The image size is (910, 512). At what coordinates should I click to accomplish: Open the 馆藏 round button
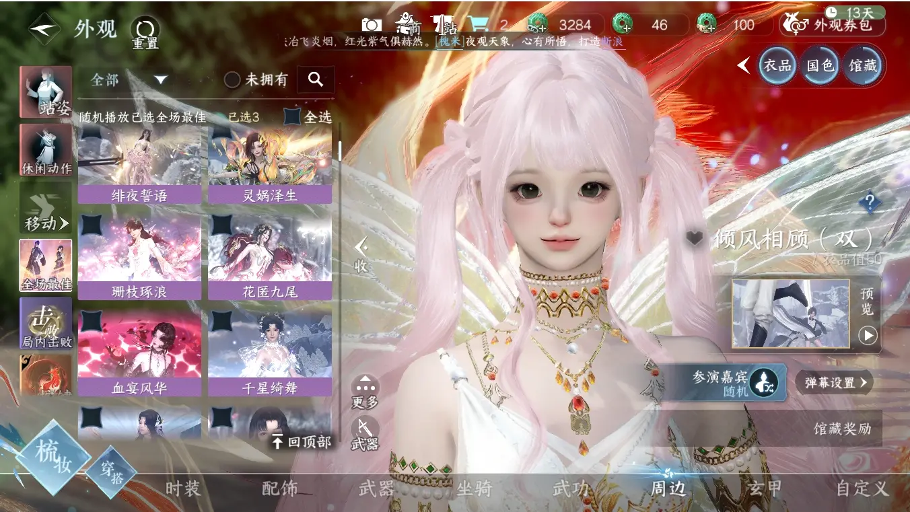click(862, 65)
